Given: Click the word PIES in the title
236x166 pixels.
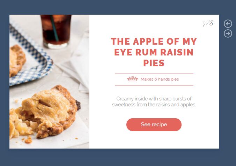Looking at the screenshot, I should [154, 63].
